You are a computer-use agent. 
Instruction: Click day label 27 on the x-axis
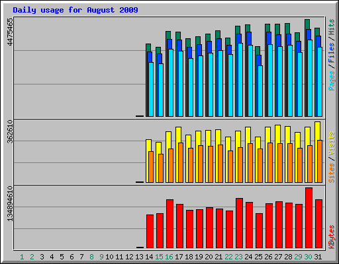[278, 257]
